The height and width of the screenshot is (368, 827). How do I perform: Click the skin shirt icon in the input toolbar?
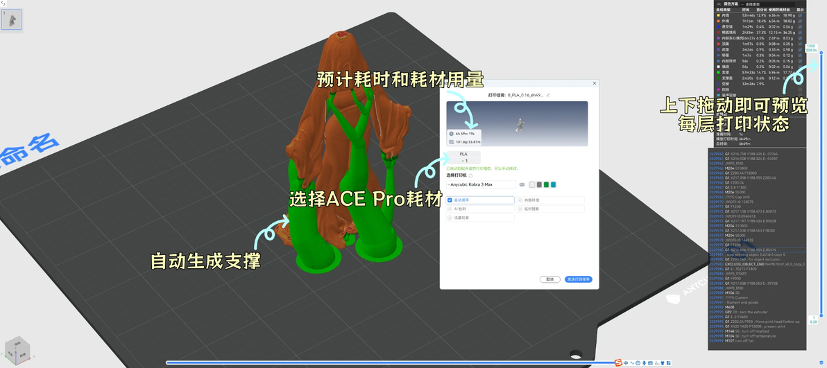pos(663,362)
